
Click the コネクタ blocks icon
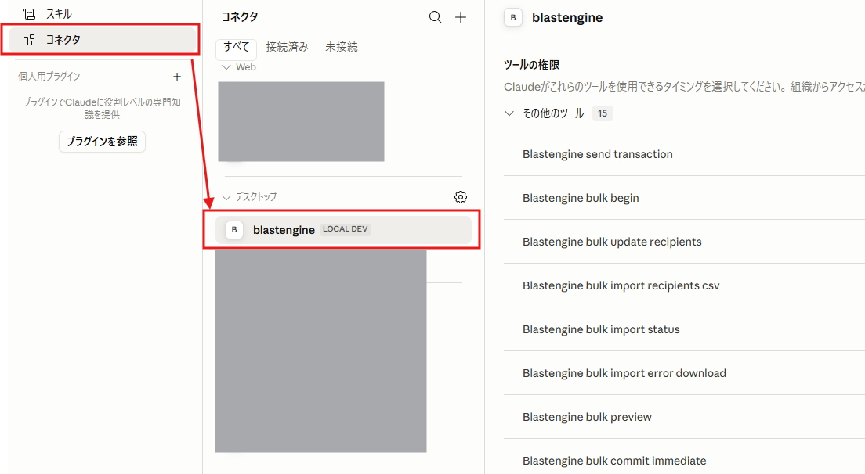29,40
